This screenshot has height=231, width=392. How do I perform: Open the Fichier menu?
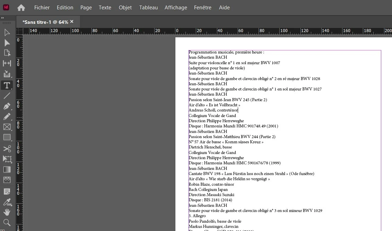(42, 8)
